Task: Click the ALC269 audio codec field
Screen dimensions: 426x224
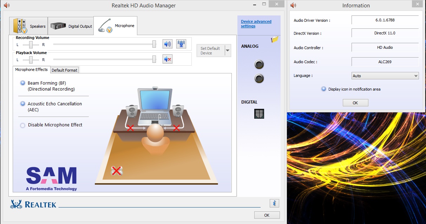Action: (x=385, y=62)
